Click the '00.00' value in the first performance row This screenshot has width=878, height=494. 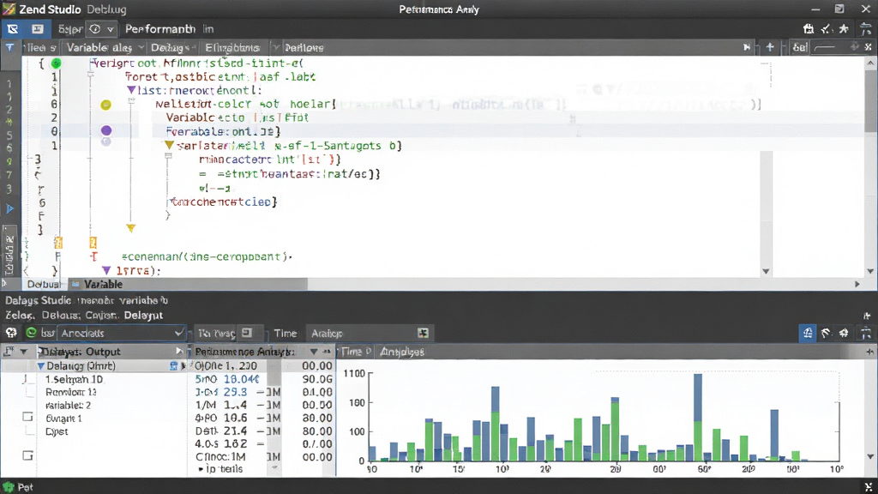[317, 366]
